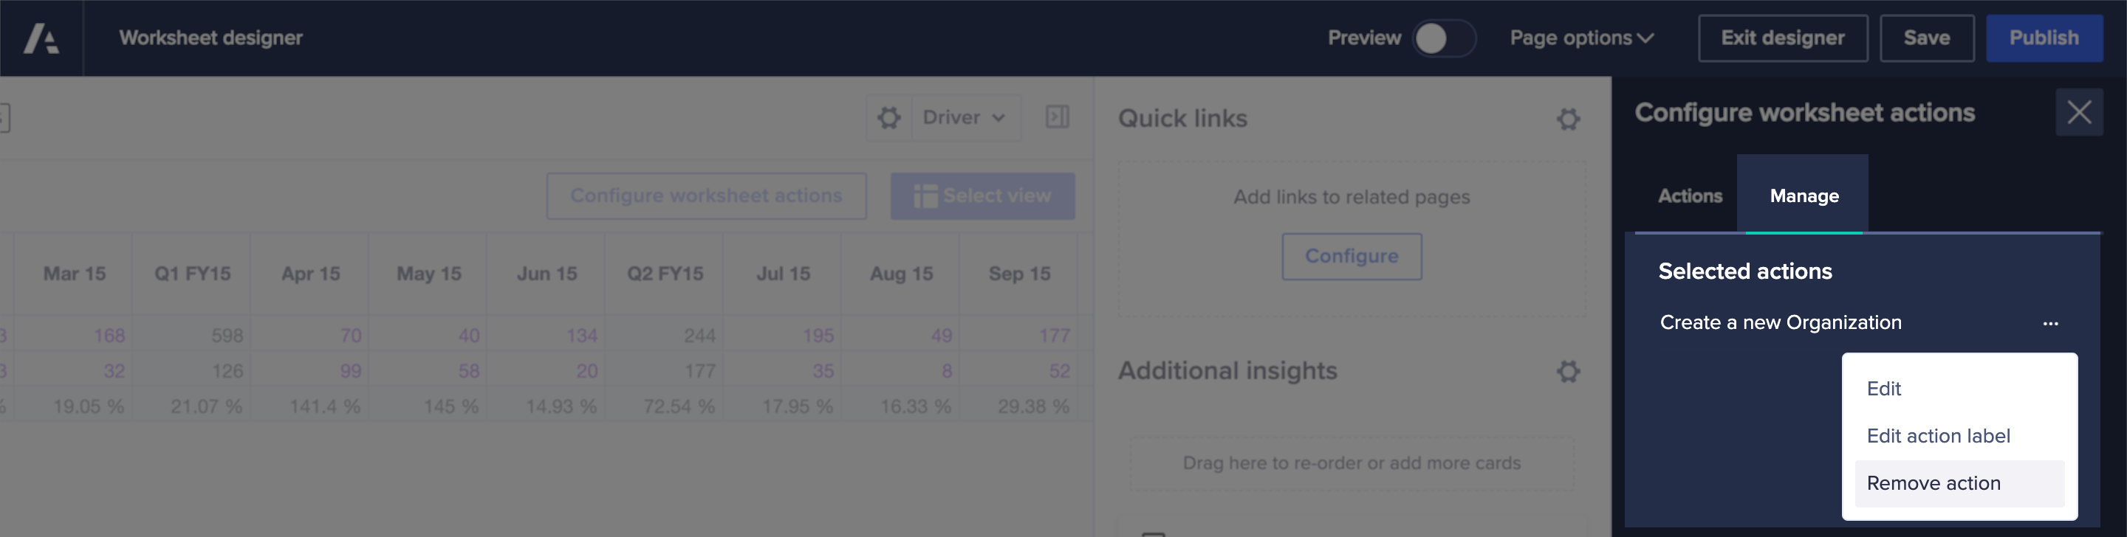Screen dimensions: 2127x537
Task: Click Configure under Add links to related pages
Action: coord(1352,257)
